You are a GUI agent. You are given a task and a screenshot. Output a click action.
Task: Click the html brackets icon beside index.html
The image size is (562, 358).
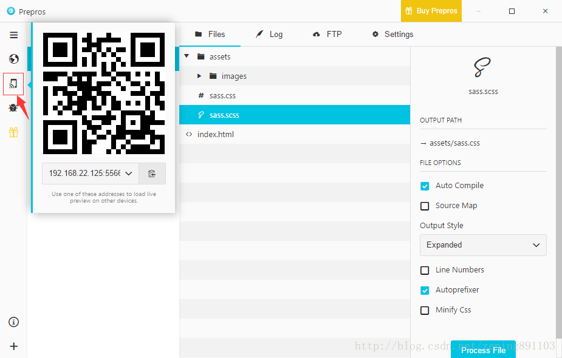tap(189, 134)
